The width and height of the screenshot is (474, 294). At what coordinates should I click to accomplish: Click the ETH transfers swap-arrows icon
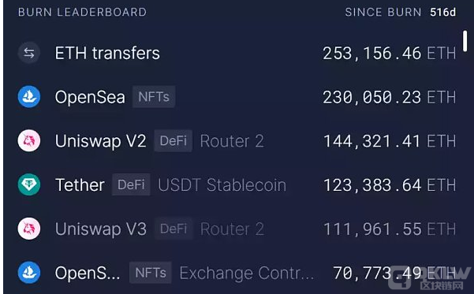[29, 53]
